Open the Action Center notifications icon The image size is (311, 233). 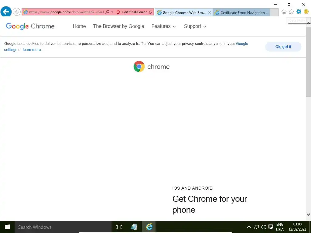tap(271, 227)
